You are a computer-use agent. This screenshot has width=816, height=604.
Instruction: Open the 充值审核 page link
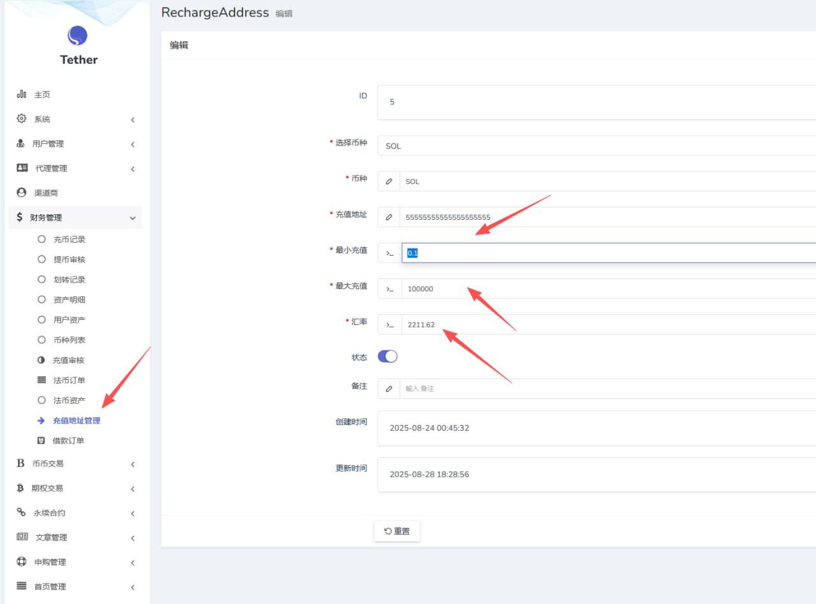click(x=68, y=361)
